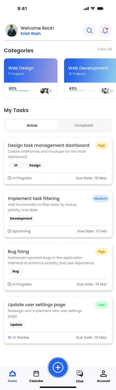Open notifications via the bell icon
Screen dimensions: 116x390
(105, 31)
